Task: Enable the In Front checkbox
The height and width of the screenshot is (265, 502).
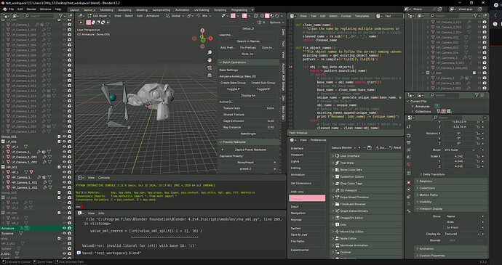Action: point(445,227)
